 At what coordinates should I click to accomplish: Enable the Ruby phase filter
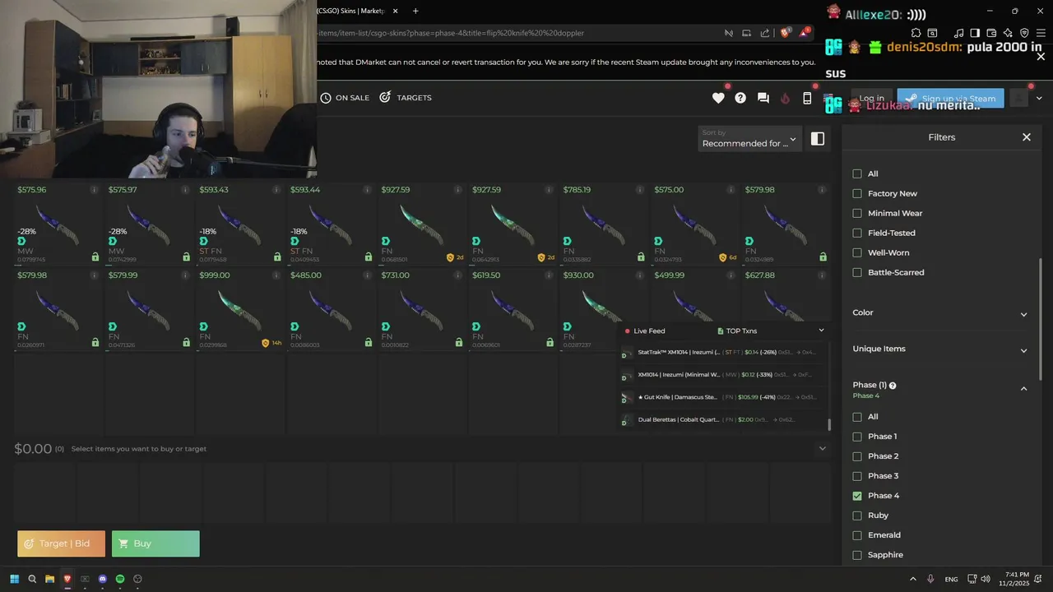(x=857, y=516)
